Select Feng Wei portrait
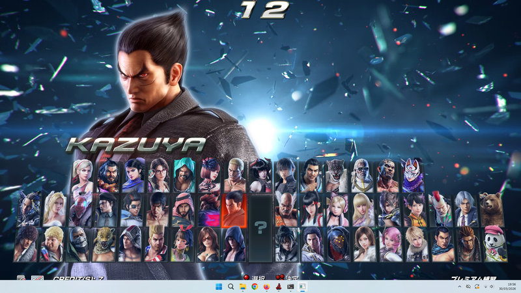This screenshot has height=293, width=521. click(443, 245)
